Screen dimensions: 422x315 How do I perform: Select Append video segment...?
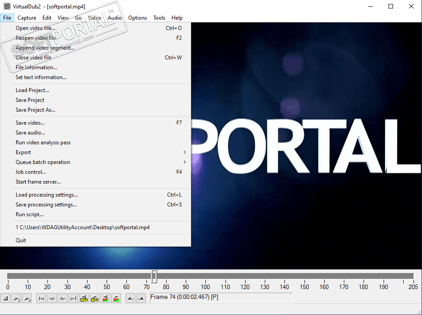click(x=96, y=48)
